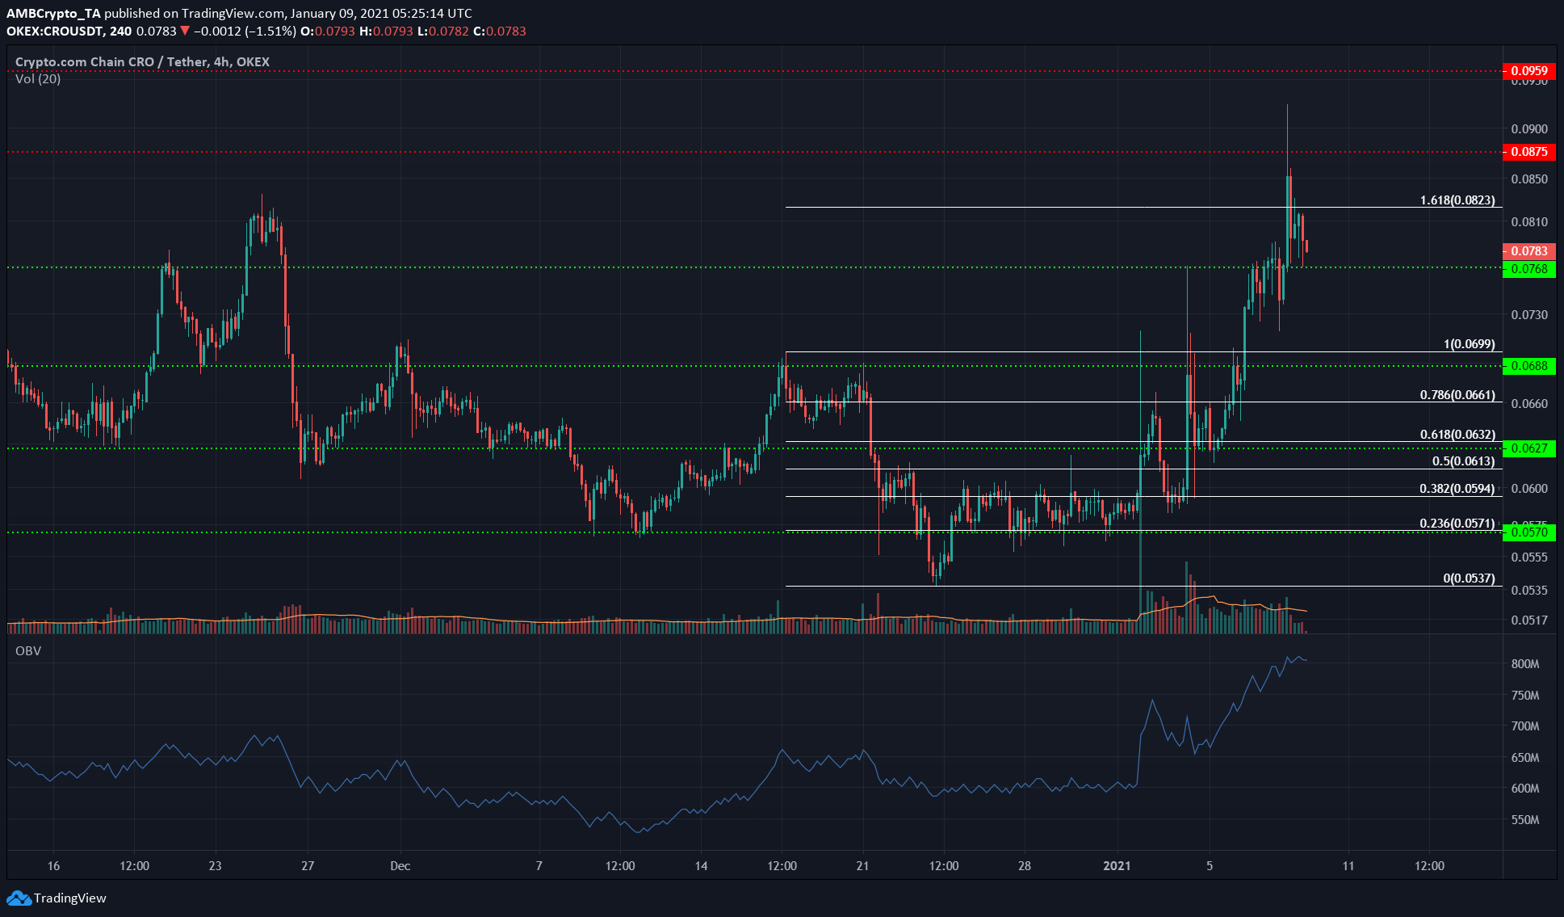Click the 2021 marker on time axis
1564x917 pixels.
pyautogui.click(x=1117, y=865)
